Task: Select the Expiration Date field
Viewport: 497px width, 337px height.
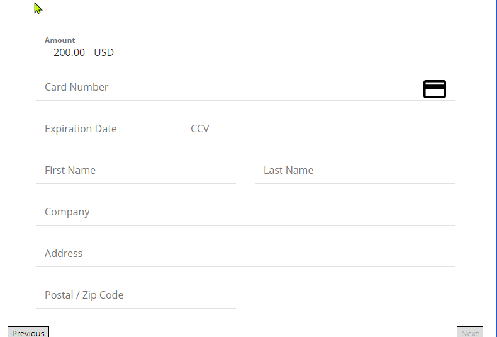Action: [99, 129]
